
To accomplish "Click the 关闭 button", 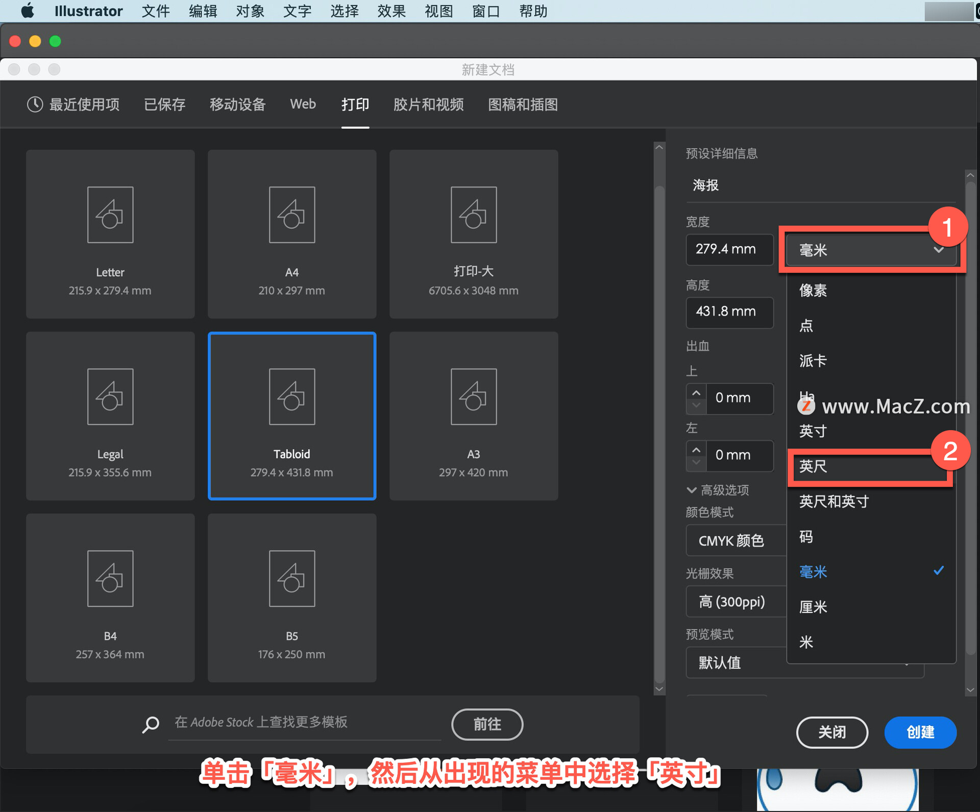I will coord(832,732).
